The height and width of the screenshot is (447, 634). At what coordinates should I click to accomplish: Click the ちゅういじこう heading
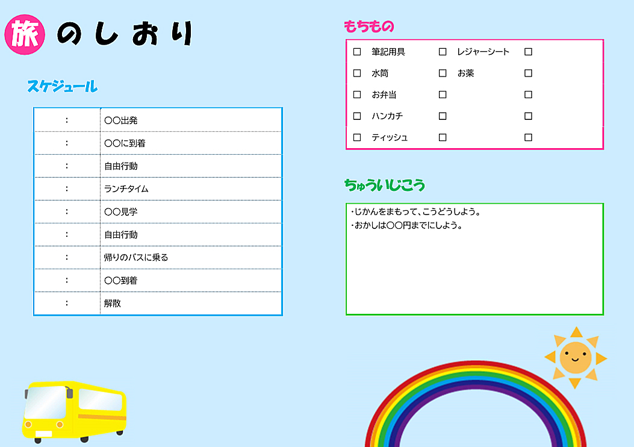point(384,185)
